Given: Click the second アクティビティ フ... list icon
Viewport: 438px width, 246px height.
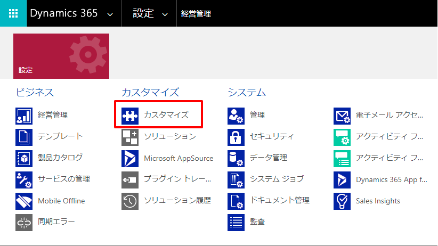Looking at the screenshot, I should coord(342,158).
